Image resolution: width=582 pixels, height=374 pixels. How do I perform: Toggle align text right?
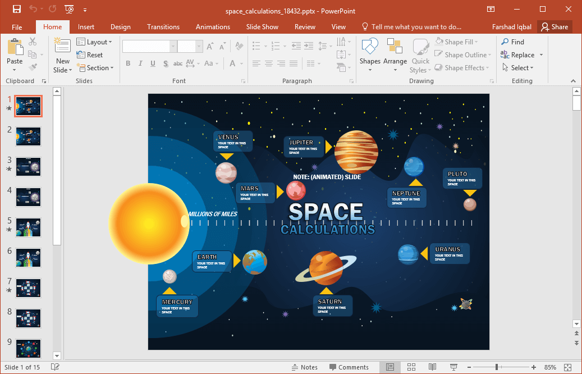point(281,63)
